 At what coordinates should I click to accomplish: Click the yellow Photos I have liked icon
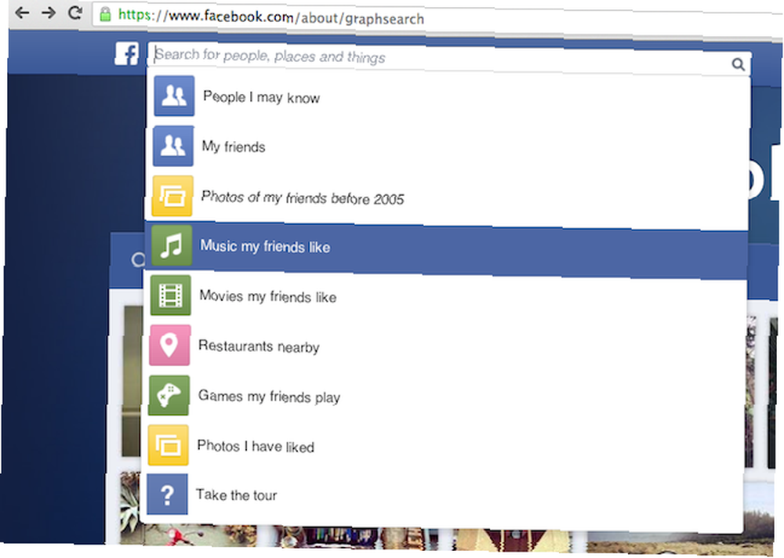pyautogui.click(x=168, y=445)
